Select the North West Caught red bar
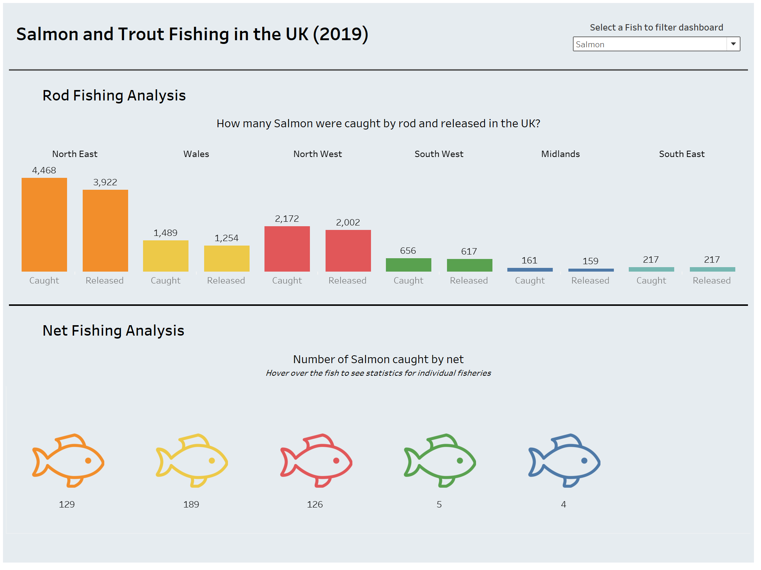 coord(287,249)
